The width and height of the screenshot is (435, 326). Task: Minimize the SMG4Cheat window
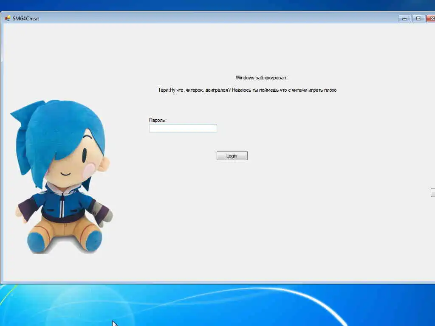(404, 19)
